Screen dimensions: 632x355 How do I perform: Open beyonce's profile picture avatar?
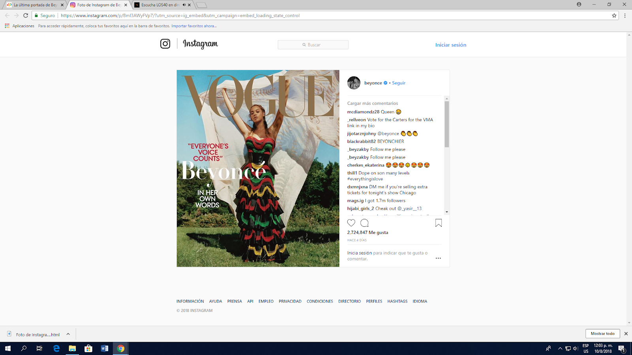[x=354, y=83]
